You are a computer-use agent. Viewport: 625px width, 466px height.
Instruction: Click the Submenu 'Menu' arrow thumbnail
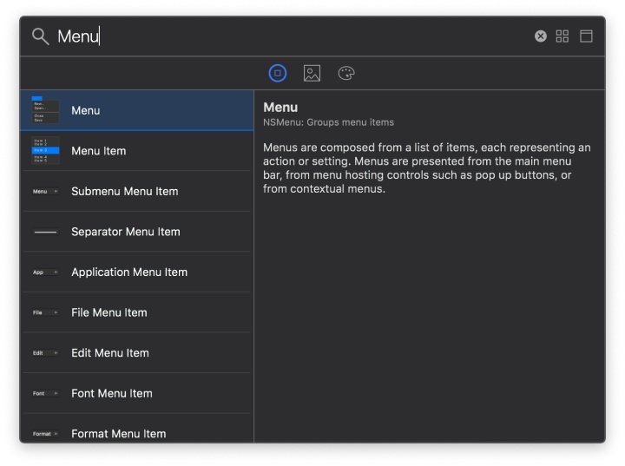45,191
